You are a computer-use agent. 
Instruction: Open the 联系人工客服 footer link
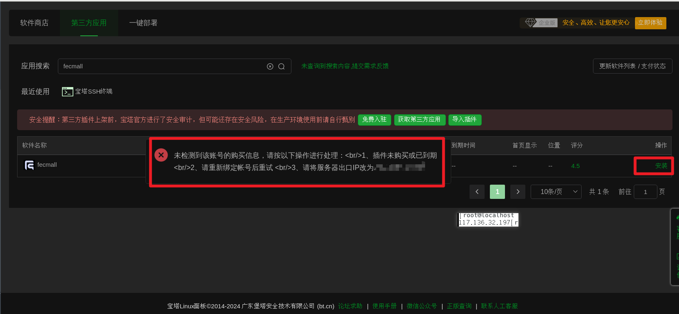click(x=499, y=306)
